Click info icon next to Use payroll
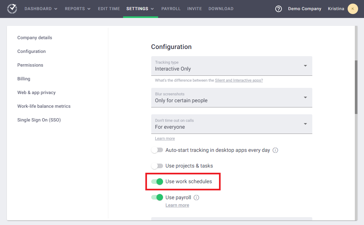This screenshot has width=364, height=225. 196,198
